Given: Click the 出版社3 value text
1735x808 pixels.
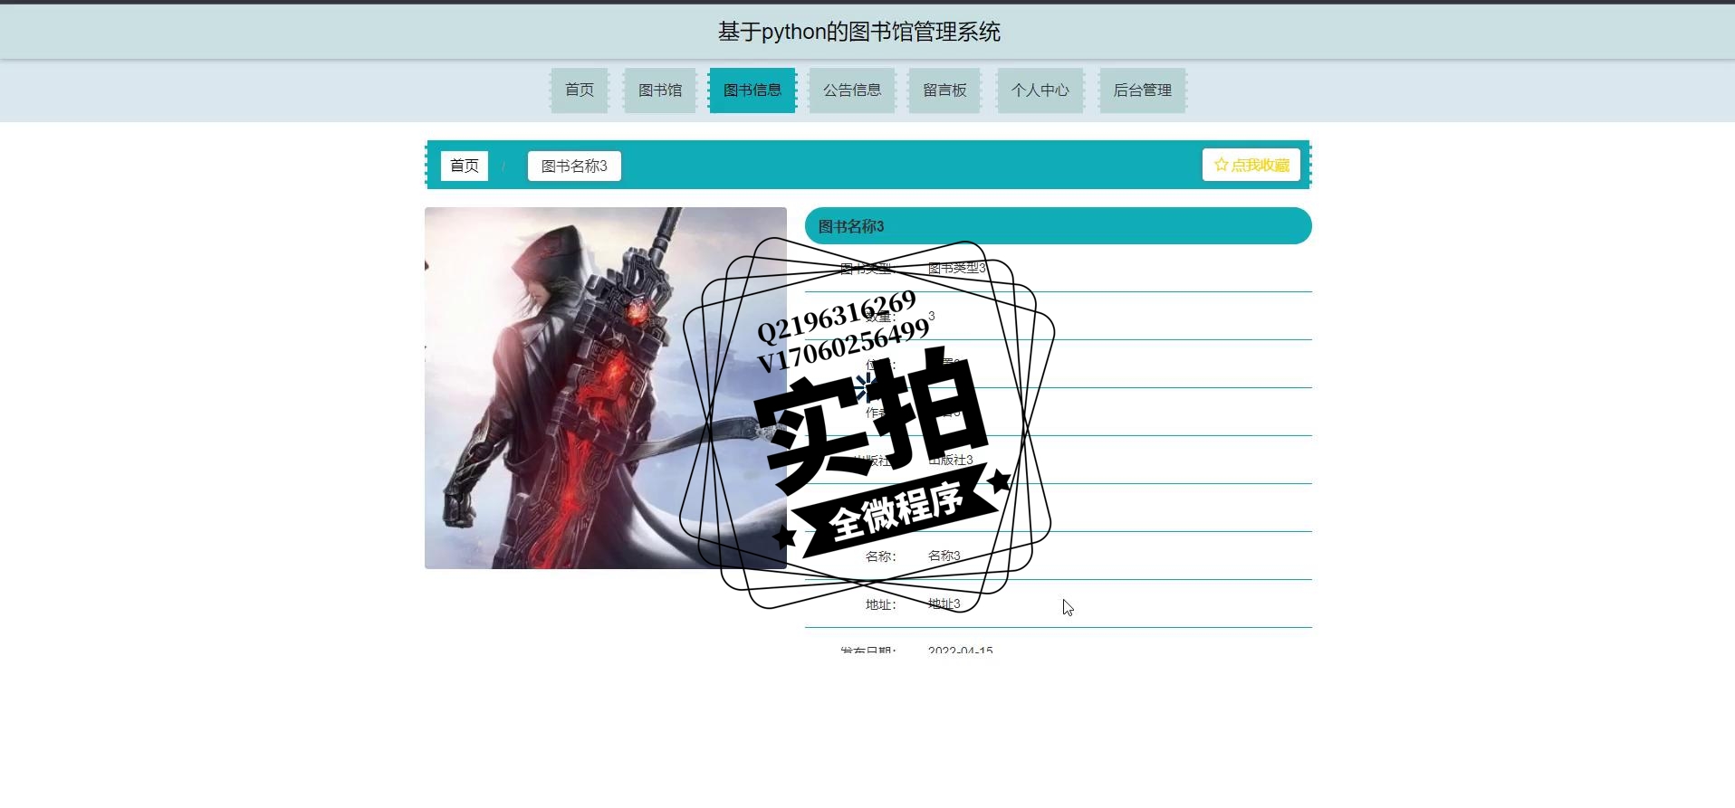Looking at the screenshot, I should (951, 460).
